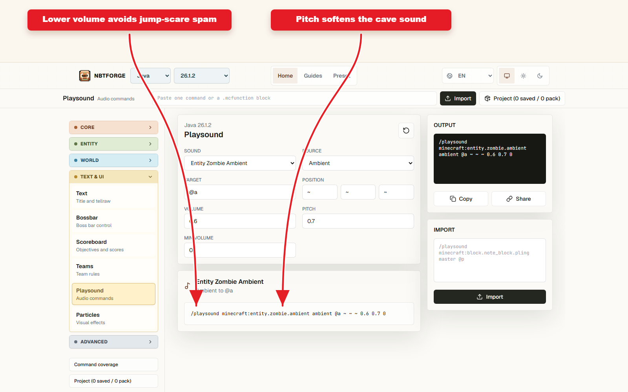Click the OUTPUT panel heading
628x392 pixels.
pyautogui.click(x=445, y=125)
